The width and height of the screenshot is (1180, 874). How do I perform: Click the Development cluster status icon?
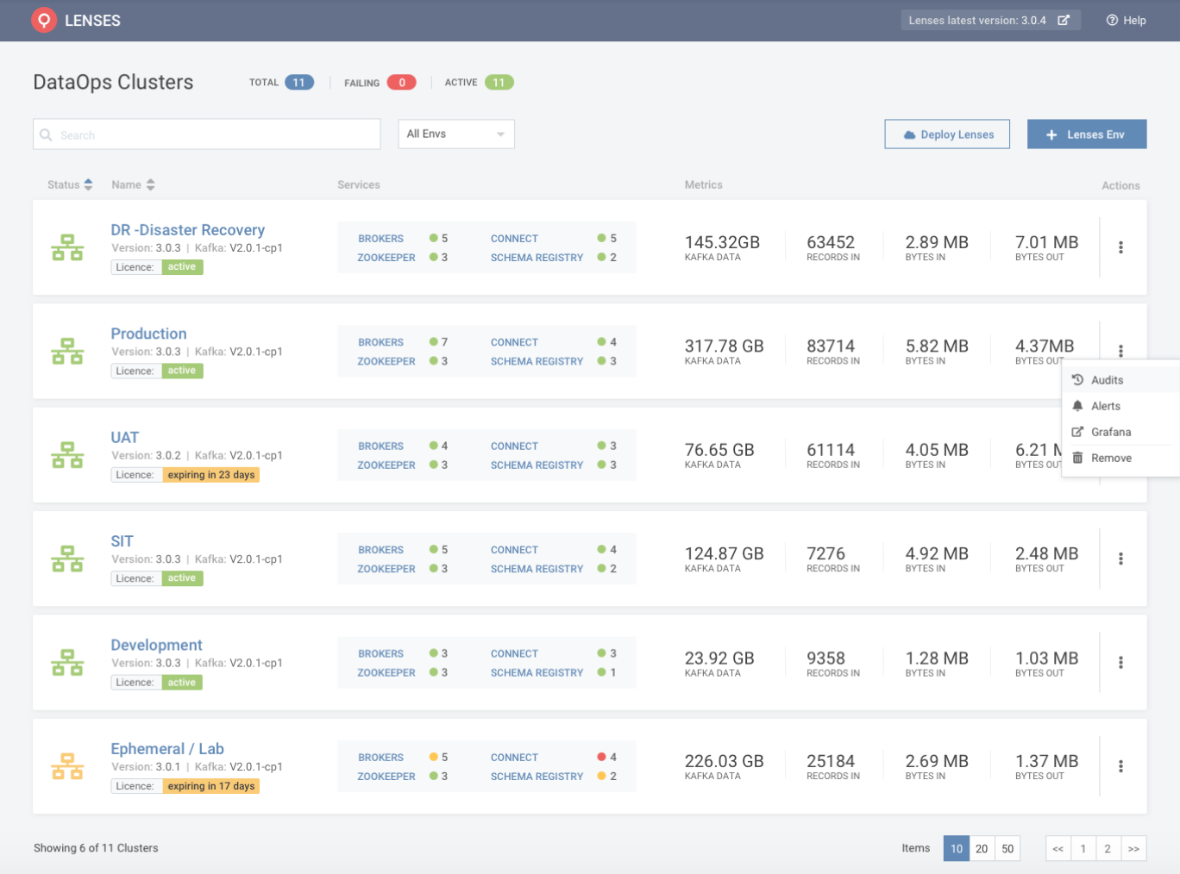(x=67, y=663)
